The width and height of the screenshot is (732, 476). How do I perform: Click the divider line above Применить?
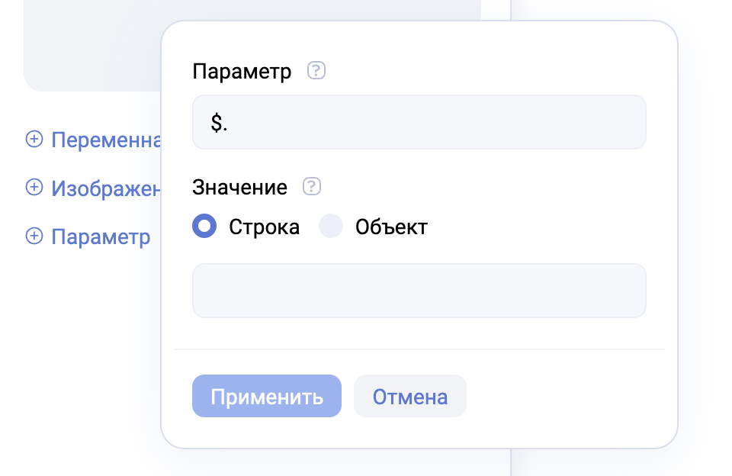pos(419,349)
